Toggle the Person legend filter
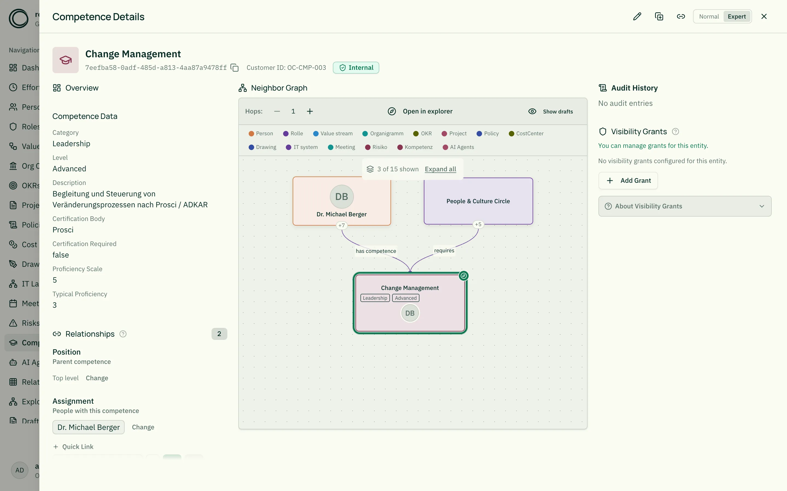Viewport: 787px width, 491px height. pos(261,133)
